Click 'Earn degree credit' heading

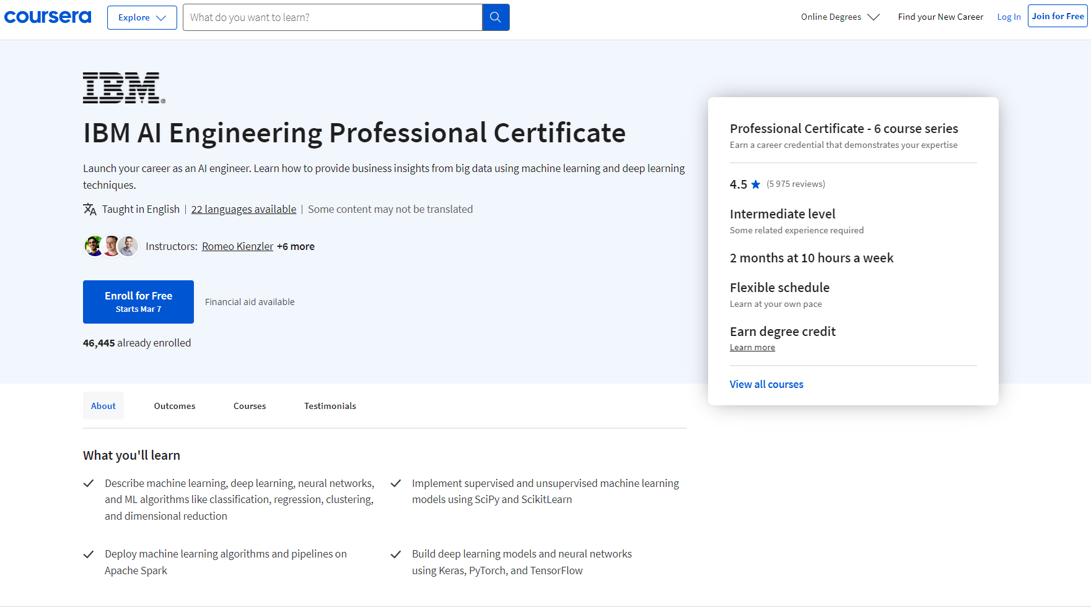click(x=782, y=332)
